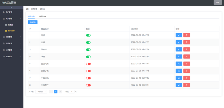Collapse sidebar using the three-bar icon

tap(11, 8)
